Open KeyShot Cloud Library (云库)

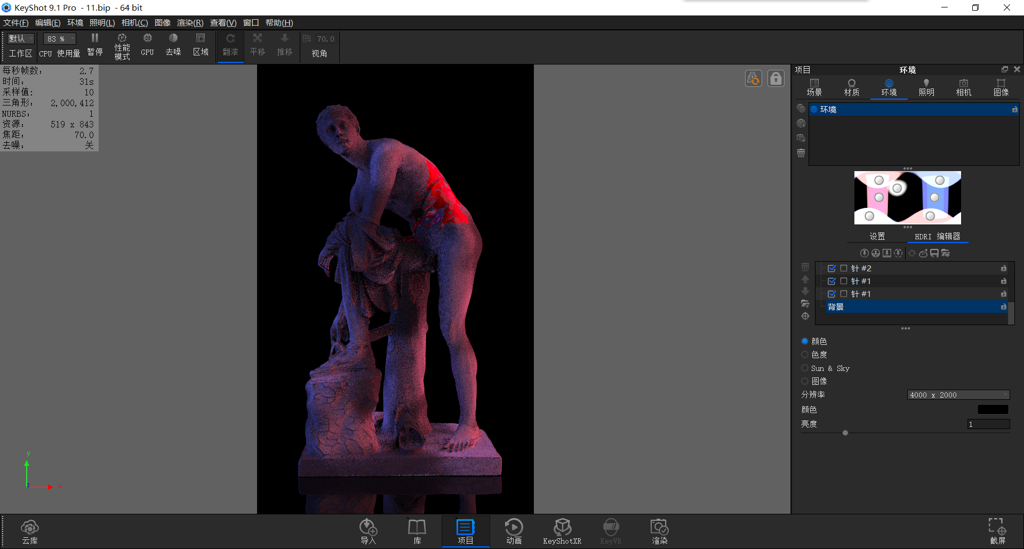[x=30, y=530]
